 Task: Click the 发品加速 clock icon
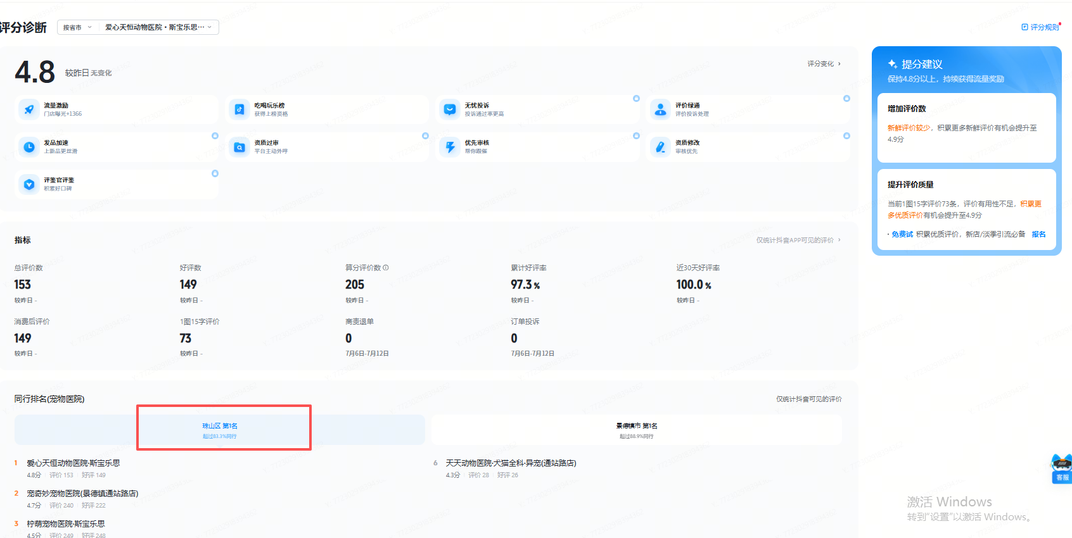point(29,147)
